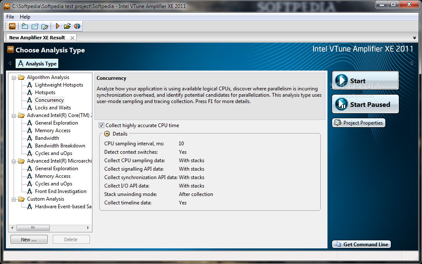The height and width of the screenshot is (264, 422).
Task: Click the Get Command Line button
Action: click(x=362, y=244)
